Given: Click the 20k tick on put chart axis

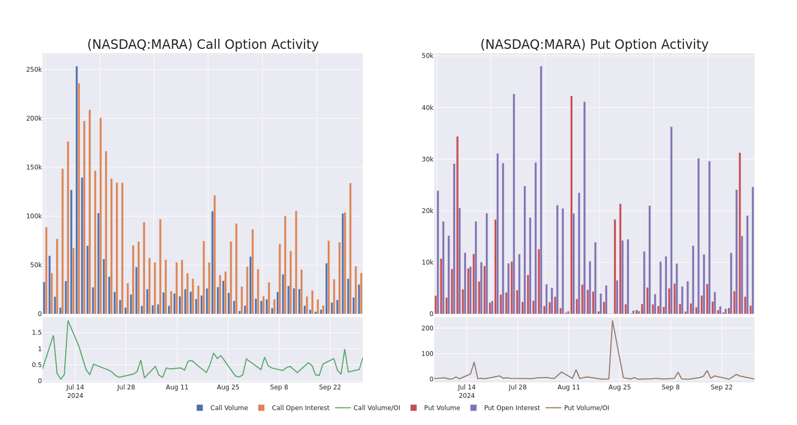Looking at the screenshot, I should click(428, 211).
